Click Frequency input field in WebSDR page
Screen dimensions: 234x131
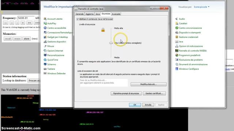(26, 18)
